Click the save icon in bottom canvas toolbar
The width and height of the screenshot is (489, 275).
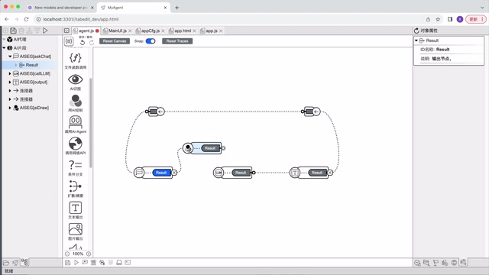(x=68, y=263)
